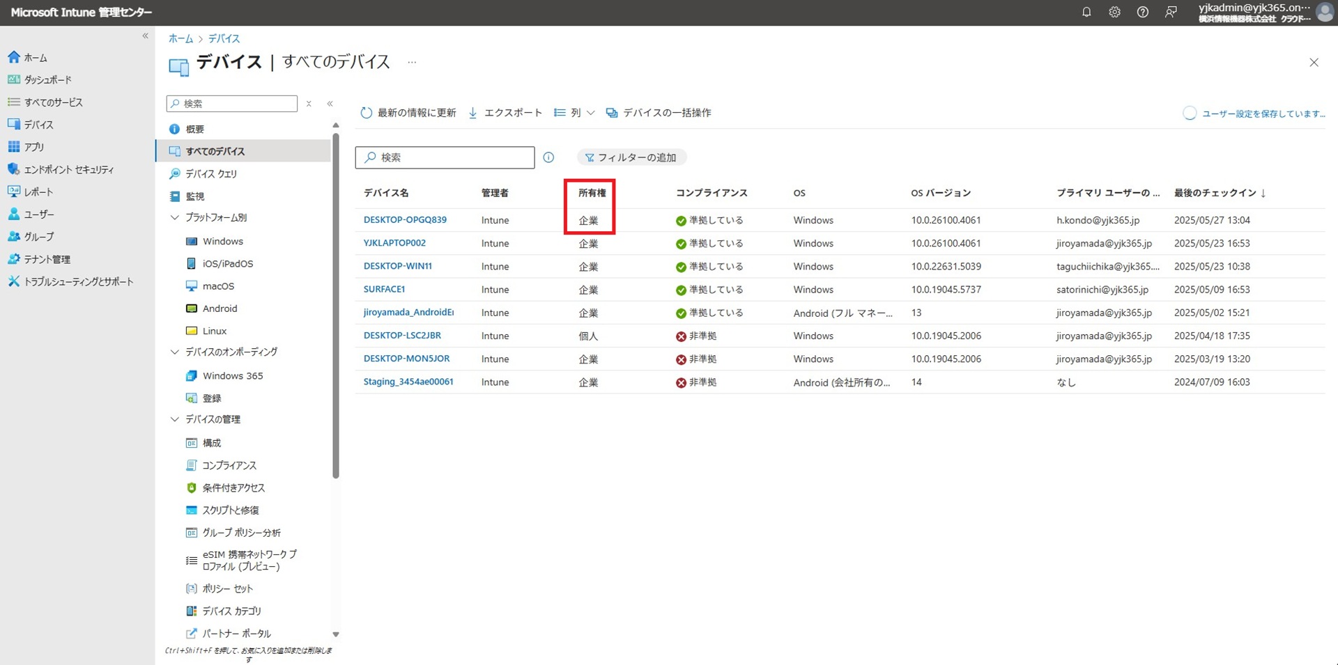
Task: Focus the device list 検索 box
Action: (445, 157)
